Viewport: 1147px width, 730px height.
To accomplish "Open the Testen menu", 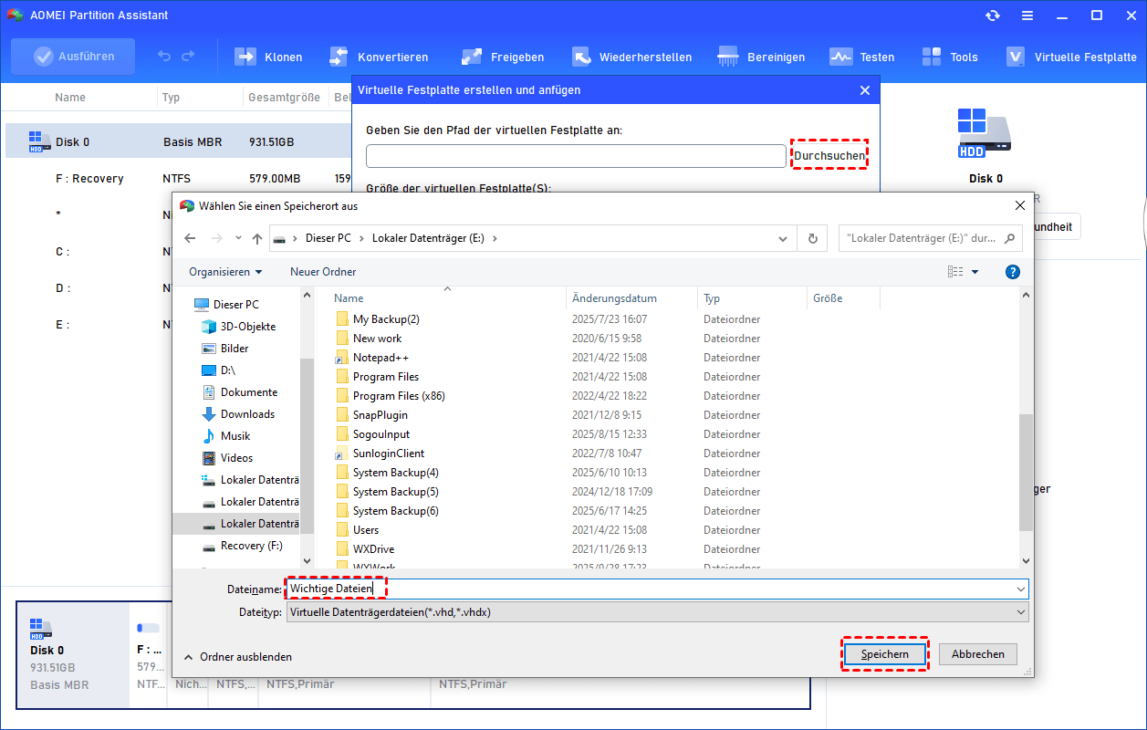I will pyautogui.click(x=861, y=57).
